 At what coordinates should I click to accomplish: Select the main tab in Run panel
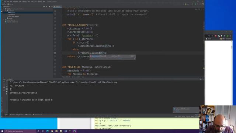click(10, 79)
